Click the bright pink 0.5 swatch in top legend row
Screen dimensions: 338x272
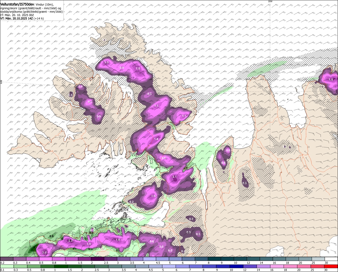[45, 259]
